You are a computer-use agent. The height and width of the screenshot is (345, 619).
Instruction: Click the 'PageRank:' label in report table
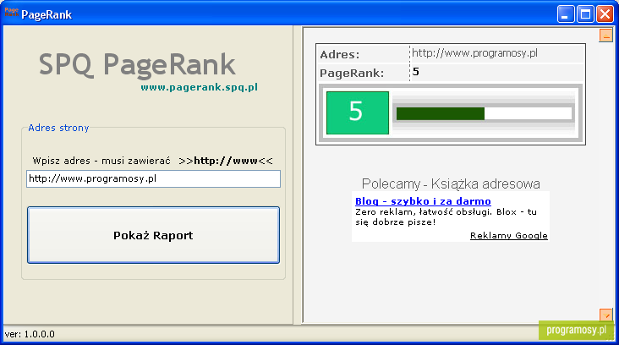click(351, 73)
